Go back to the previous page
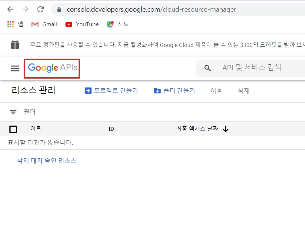305x232 pixels. point(10,9)
